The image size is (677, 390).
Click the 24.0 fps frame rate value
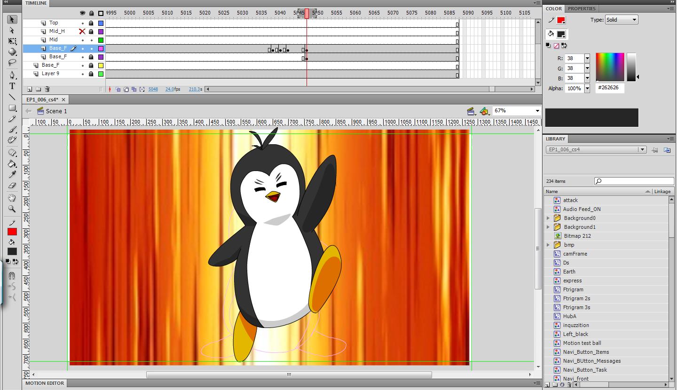(173, 89)
